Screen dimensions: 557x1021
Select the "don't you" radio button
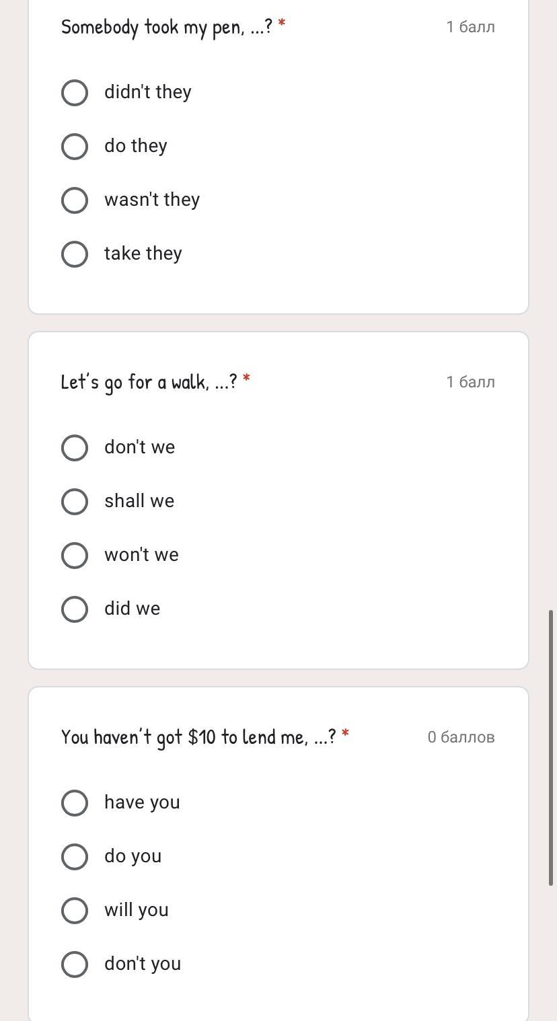coord(75,965)
